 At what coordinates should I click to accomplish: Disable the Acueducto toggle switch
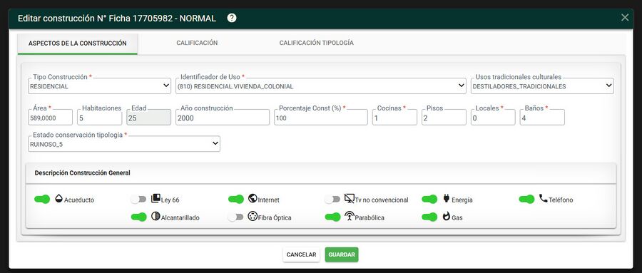click(42, 200)
